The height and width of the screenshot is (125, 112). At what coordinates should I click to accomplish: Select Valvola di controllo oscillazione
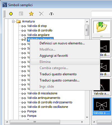[48, 107]
